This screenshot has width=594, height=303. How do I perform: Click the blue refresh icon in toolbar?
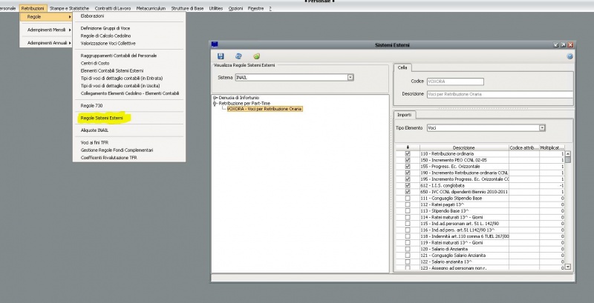tap(238, 56)
